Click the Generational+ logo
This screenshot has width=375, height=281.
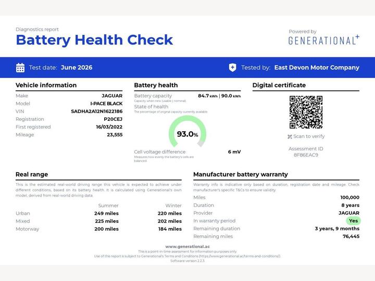[324, 40]
